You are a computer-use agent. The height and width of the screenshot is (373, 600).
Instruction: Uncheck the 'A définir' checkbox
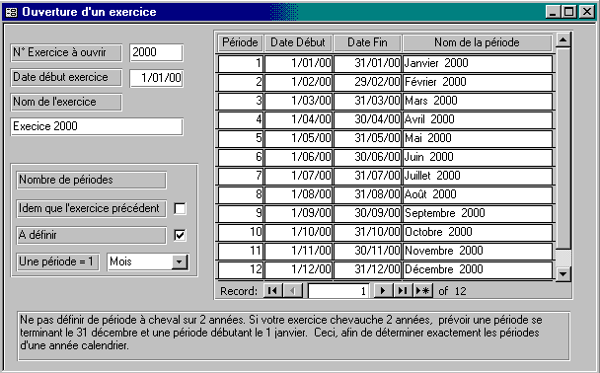pyautogui.click(x=180, y=235)
